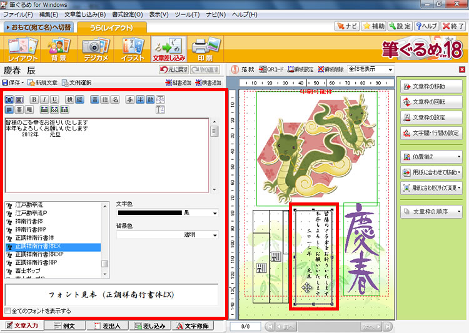This screenshot has width=469, height=333.
Task: Open 文例選択 sample text selection
Action: click(76, 82)
